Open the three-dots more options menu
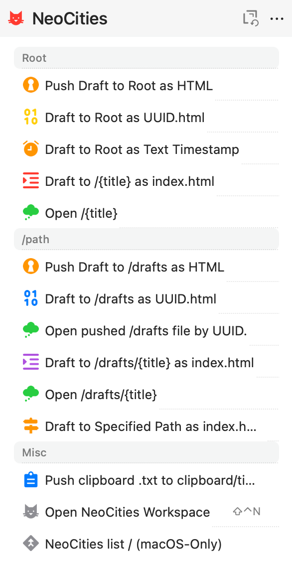Screen dimensions: 292x566 pyautogui.click(x=277, y=19)
